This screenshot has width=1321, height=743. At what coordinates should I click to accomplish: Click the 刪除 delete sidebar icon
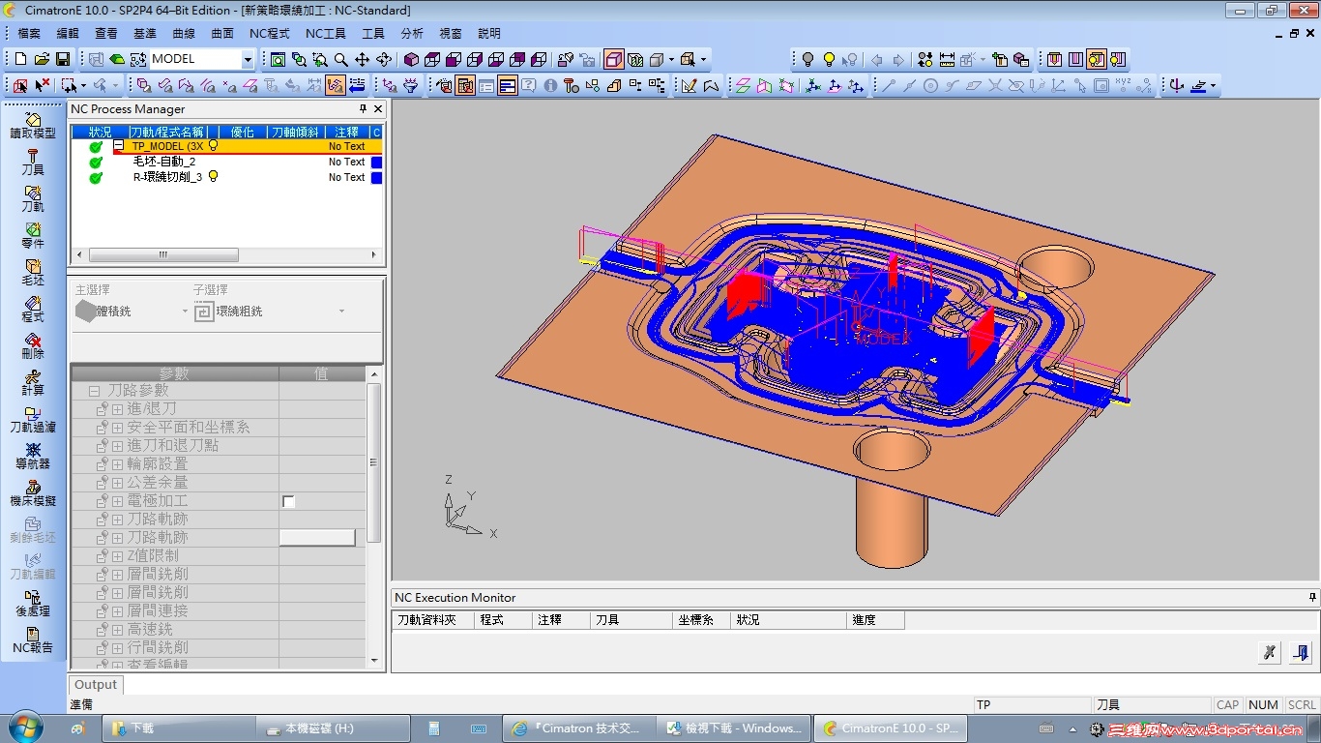pos(33,346)
